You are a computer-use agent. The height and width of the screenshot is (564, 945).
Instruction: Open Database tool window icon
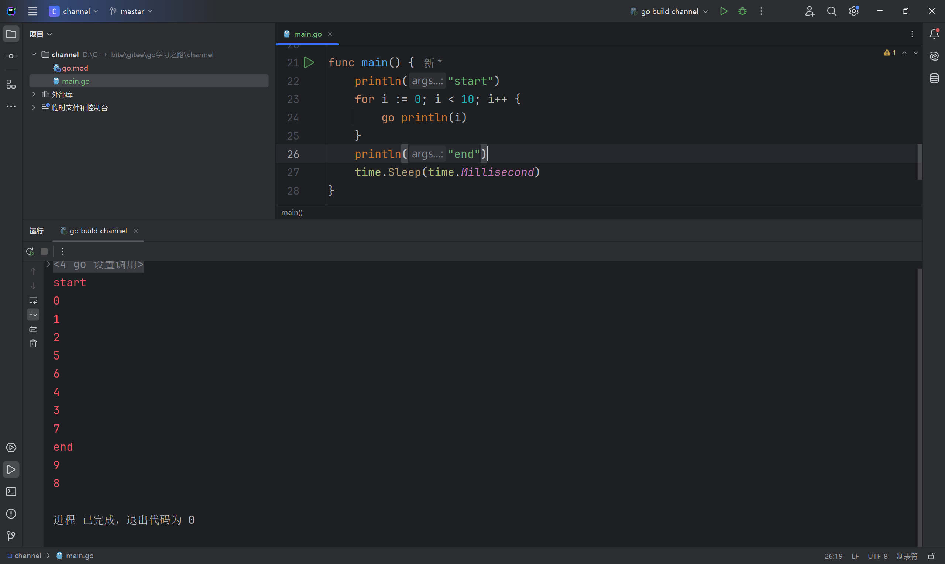click(x=934, y=78)
